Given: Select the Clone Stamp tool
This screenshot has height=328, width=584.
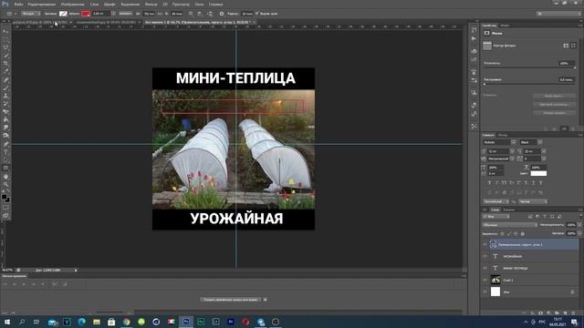Looking at the screenshot, I should (x=5, y=96).
